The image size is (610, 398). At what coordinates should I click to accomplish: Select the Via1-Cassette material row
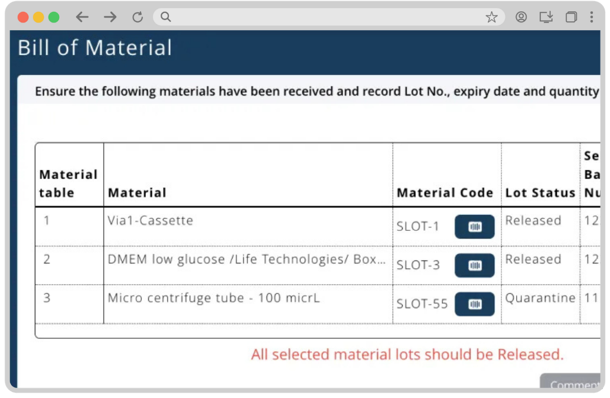pyautogui.click(x=150, y=221)
